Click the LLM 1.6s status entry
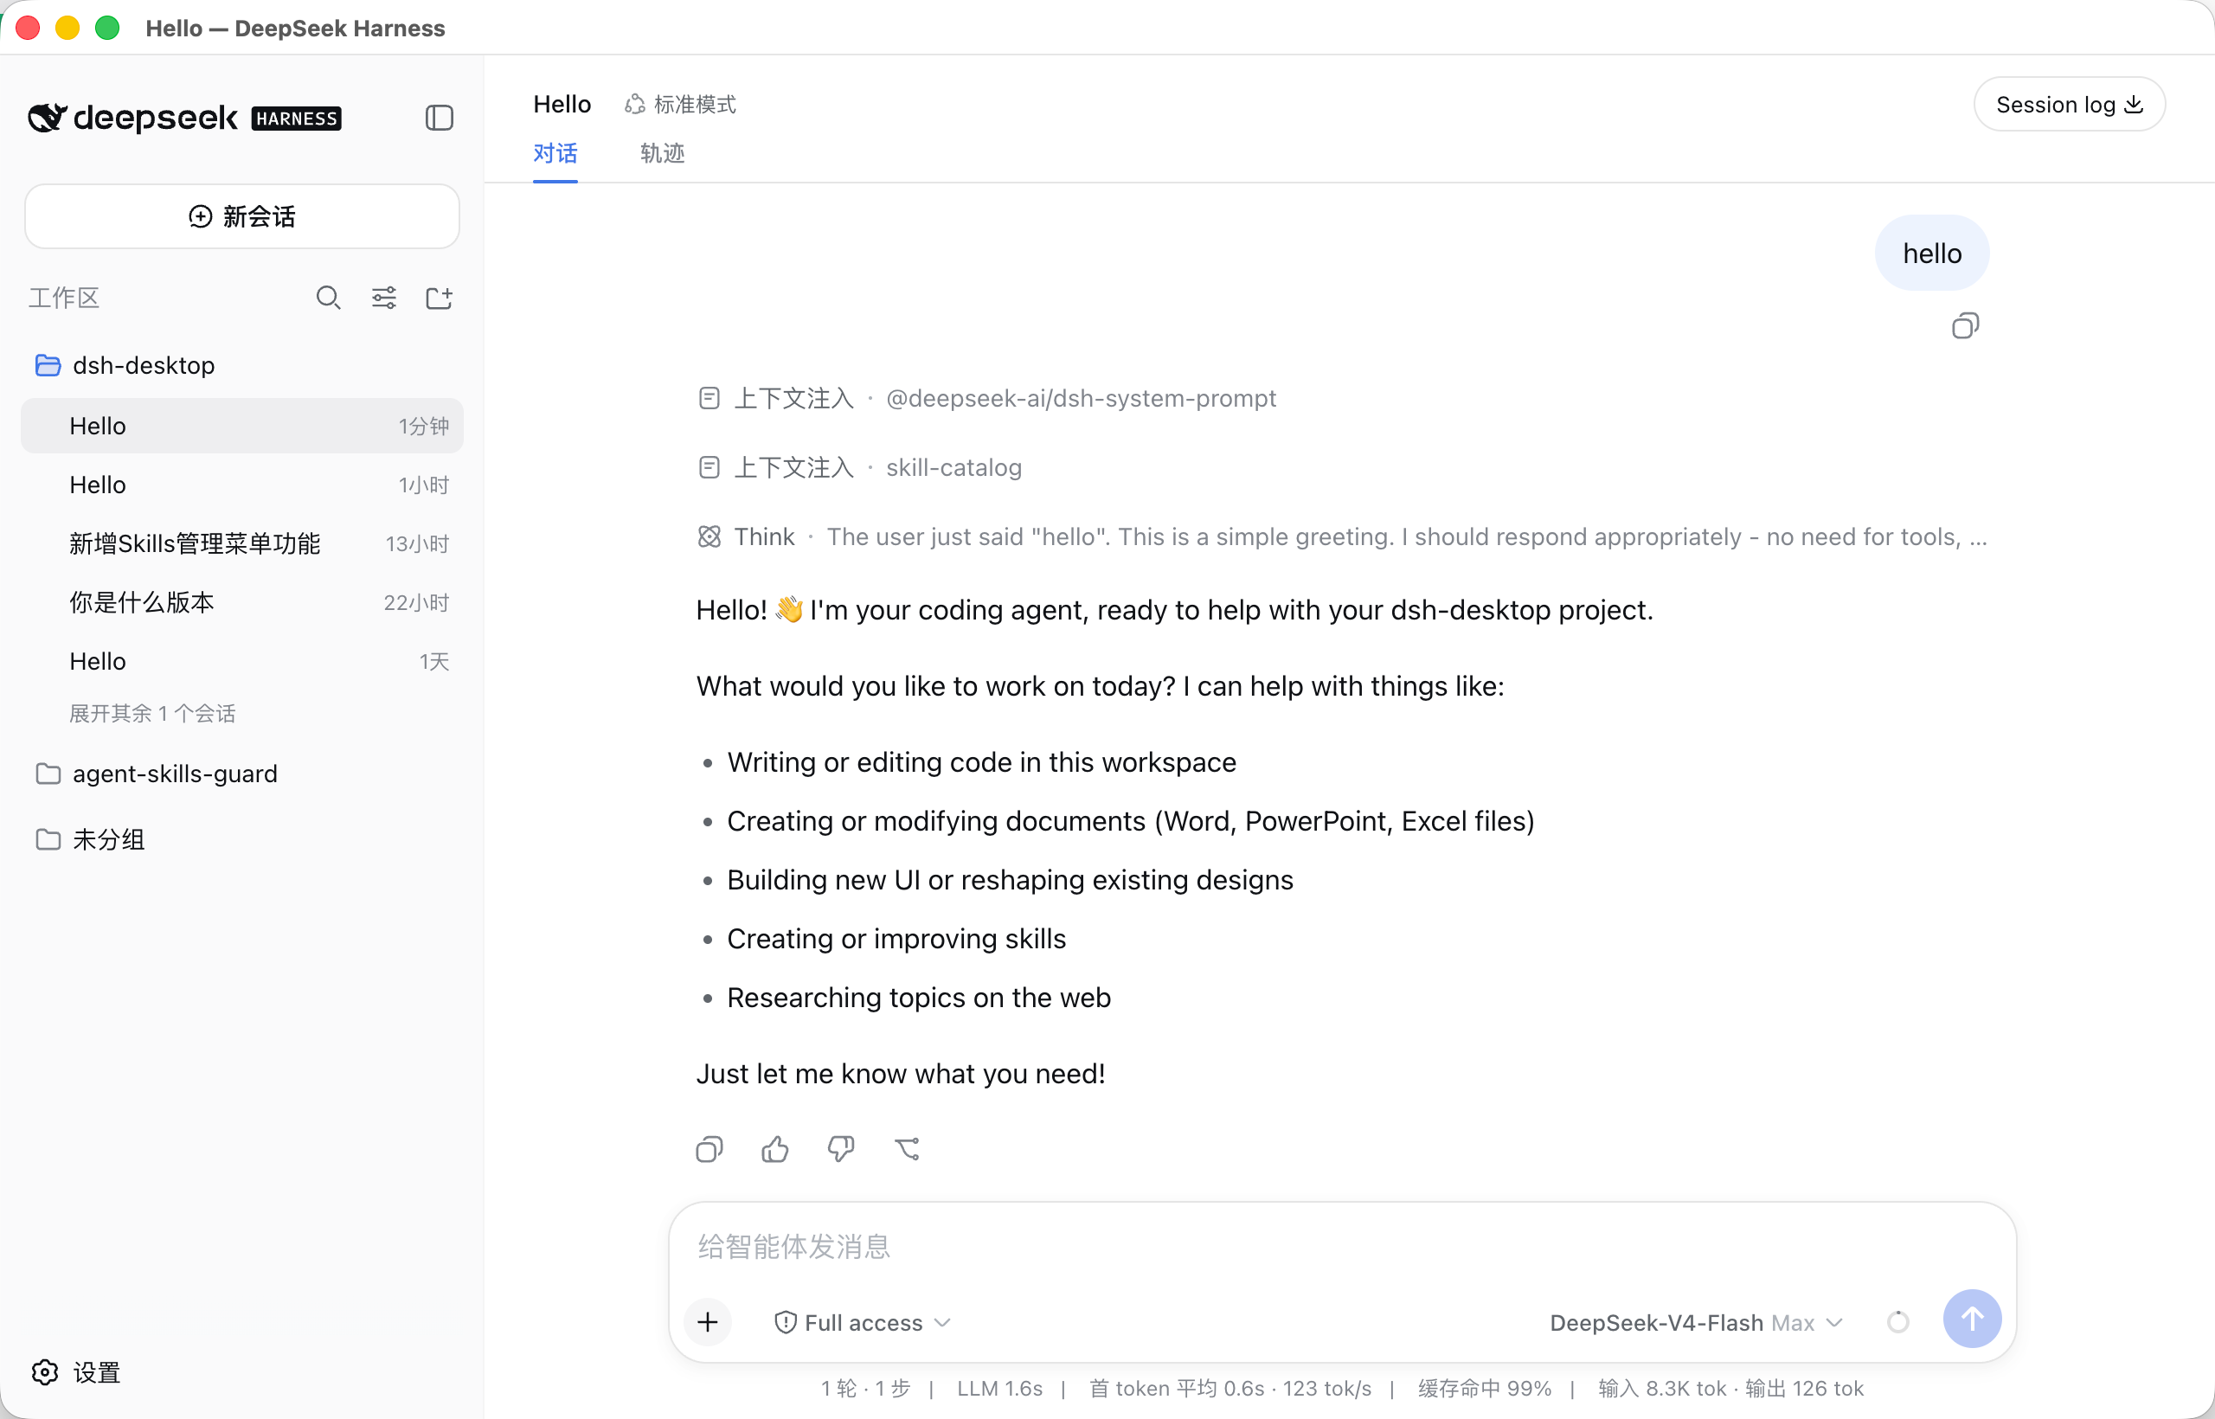The height and width of the screenshot is (1419, 2215). (998, 1389)
